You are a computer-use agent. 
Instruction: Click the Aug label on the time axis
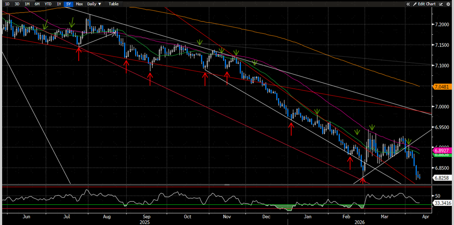106,217
